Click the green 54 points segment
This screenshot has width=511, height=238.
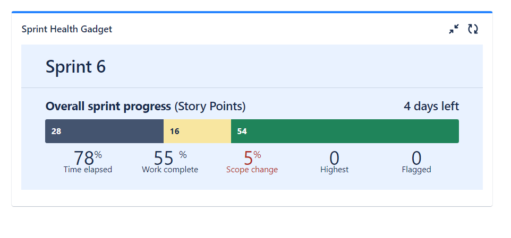point(345,131)
